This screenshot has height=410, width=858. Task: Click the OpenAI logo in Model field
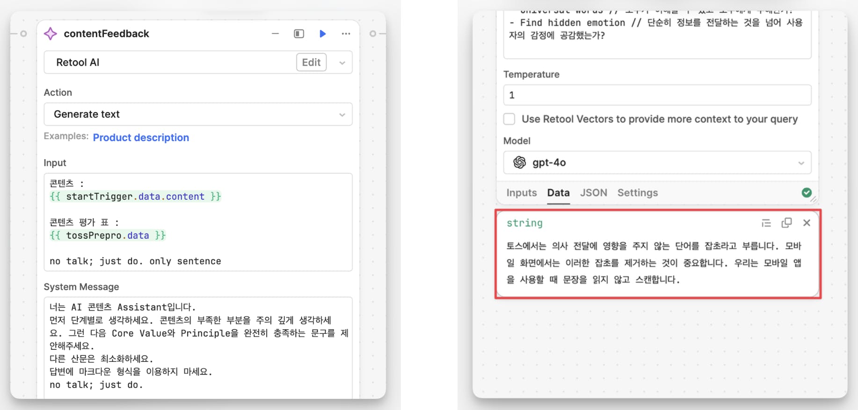(519, 163)
